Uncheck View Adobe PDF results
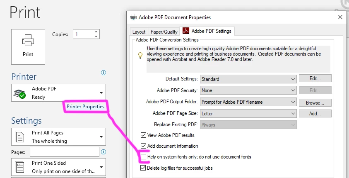The image size is (349, 178). click(x=143, y=135)
